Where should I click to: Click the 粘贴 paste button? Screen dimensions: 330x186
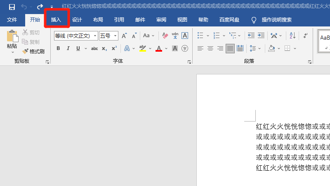point(12,41)
